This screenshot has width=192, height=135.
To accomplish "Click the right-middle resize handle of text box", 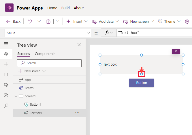I will click(183, 64).
